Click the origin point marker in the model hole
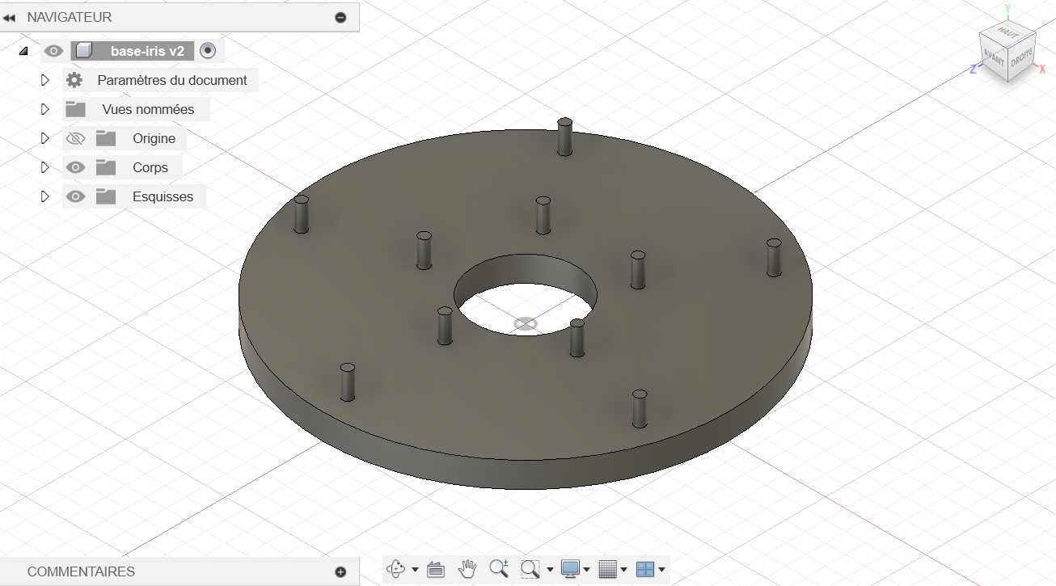The height and width of the screenshot is (586, 1056). pyautogui.click(x=525, y=324)
